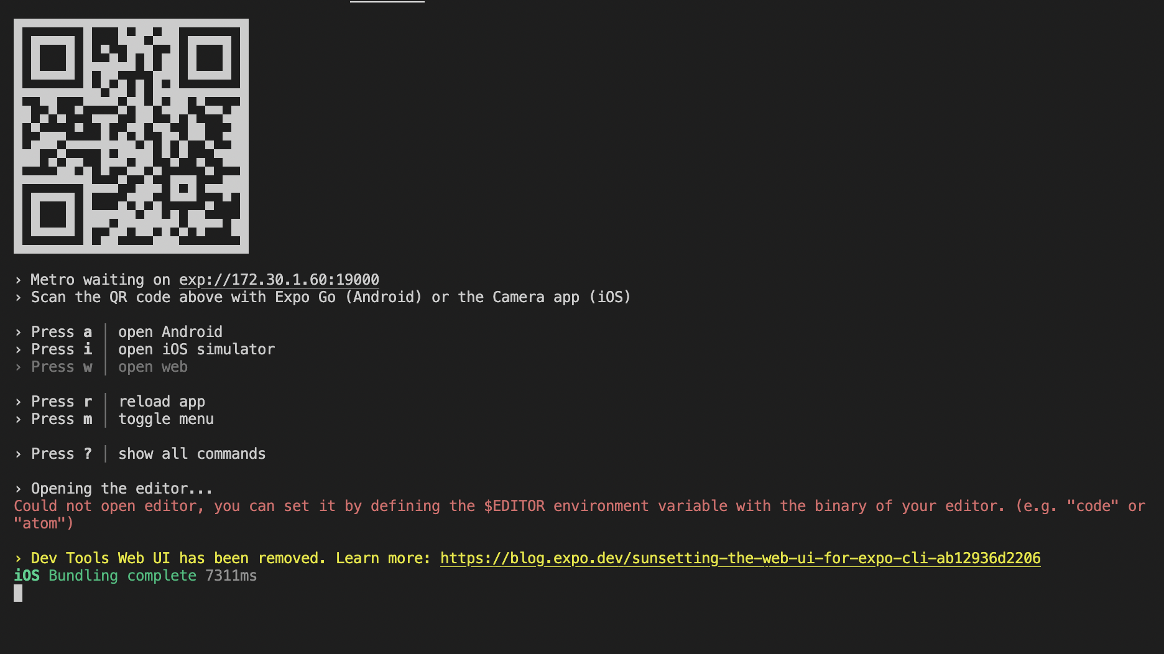The image size is (1164, 654).
Task: Click the '$EDITOR' variable name in the error
Action: (514, 506)
